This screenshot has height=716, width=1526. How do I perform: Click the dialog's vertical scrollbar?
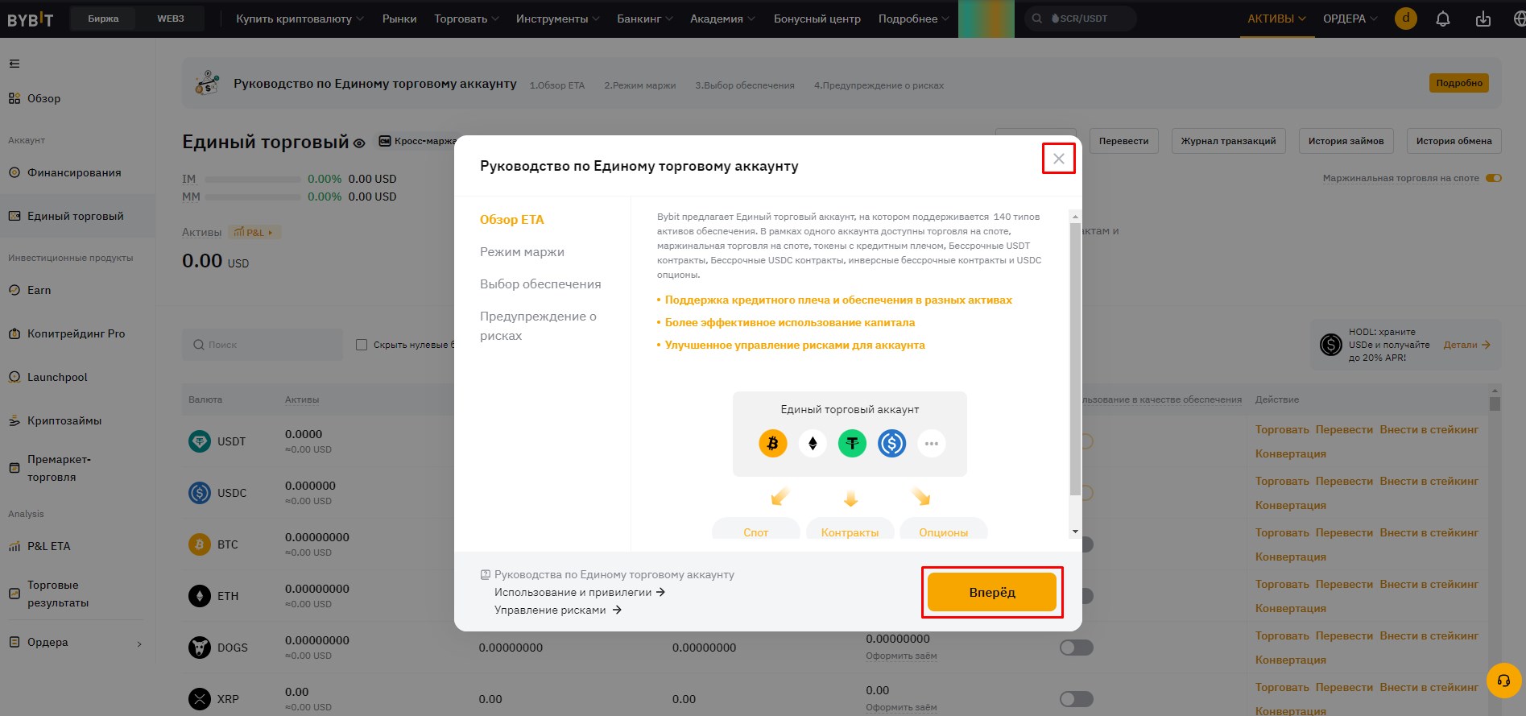click(1074, 359)
